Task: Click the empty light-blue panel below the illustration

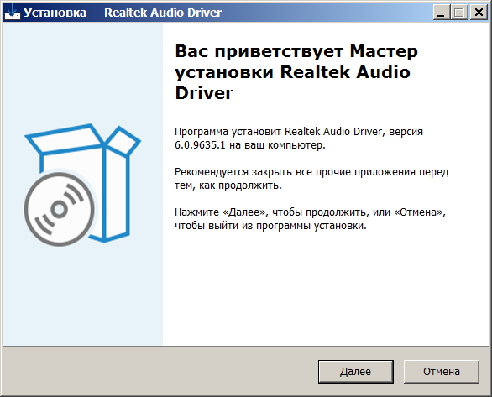Action: pos(82,295)
